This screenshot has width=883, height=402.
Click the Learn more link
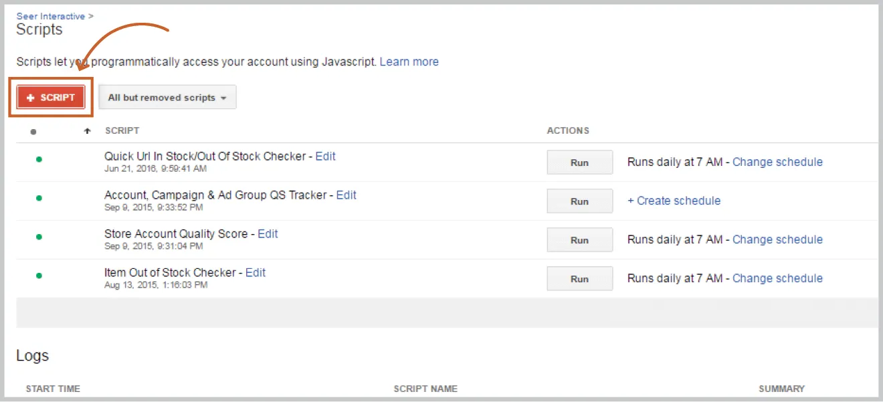(x=409, y=62)
